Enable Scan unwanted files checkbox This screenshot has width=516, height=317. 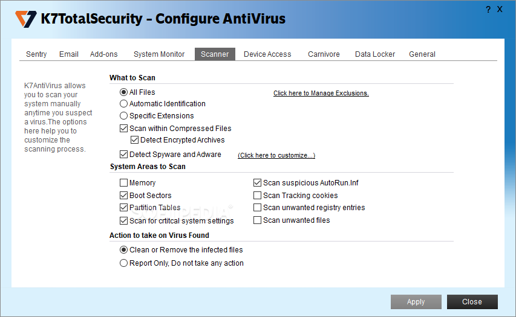point(257,220)
